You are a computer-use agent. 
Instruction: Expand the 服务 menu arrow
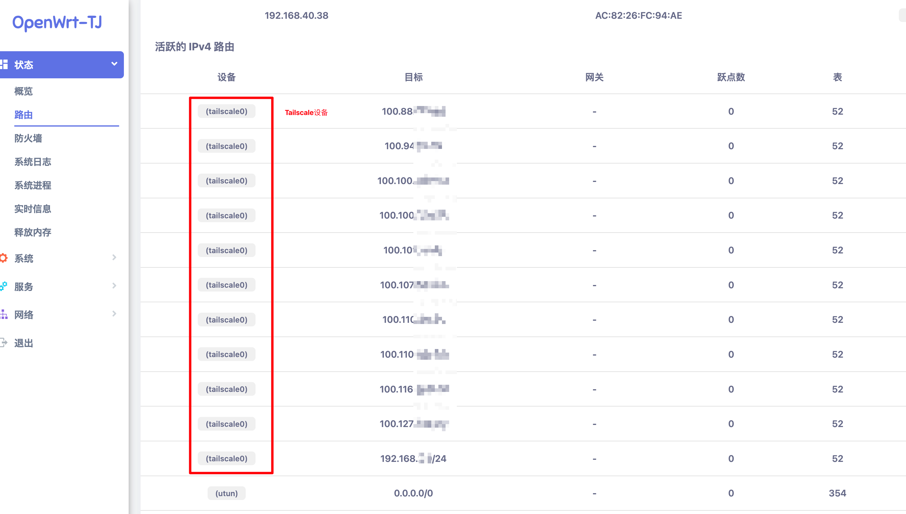[x=114, y=286]
